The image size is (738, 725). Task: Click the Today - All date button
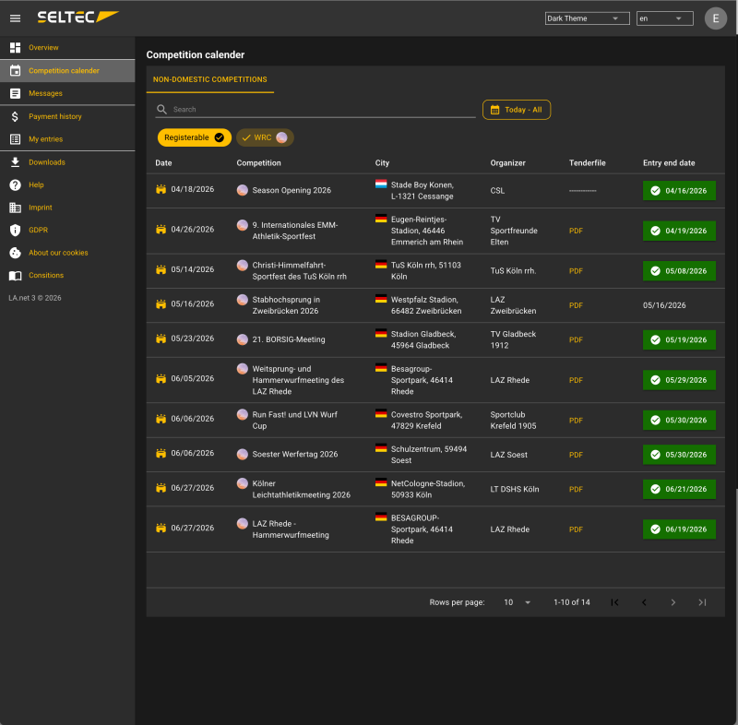(516, 110)
